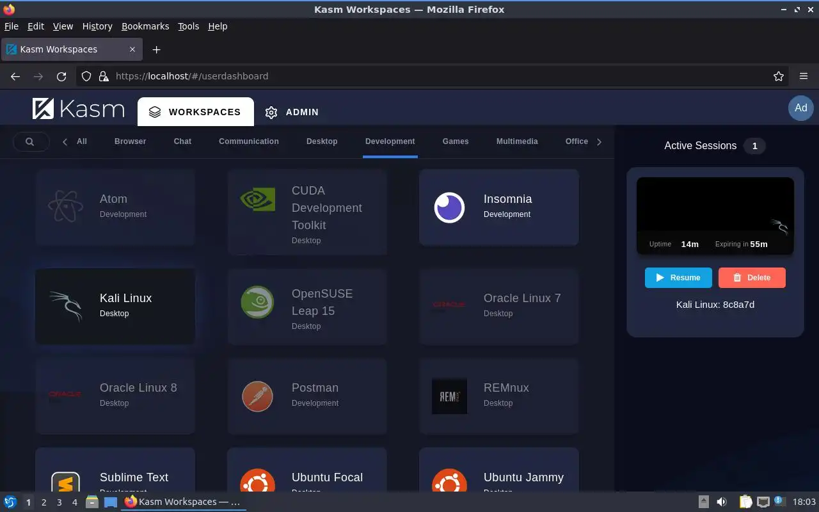Click the Ubuntu Jammy logo icon
Screen dimensions: 819x512
click(449, 481)
